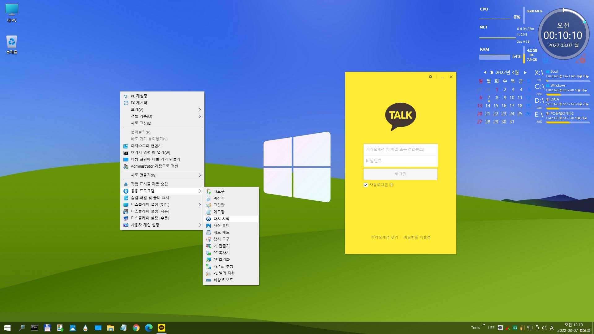Expand the 정렬 기준(O) submenu
Screen dimensions: 594x334
pyautogui.click(x=162, y=116)
